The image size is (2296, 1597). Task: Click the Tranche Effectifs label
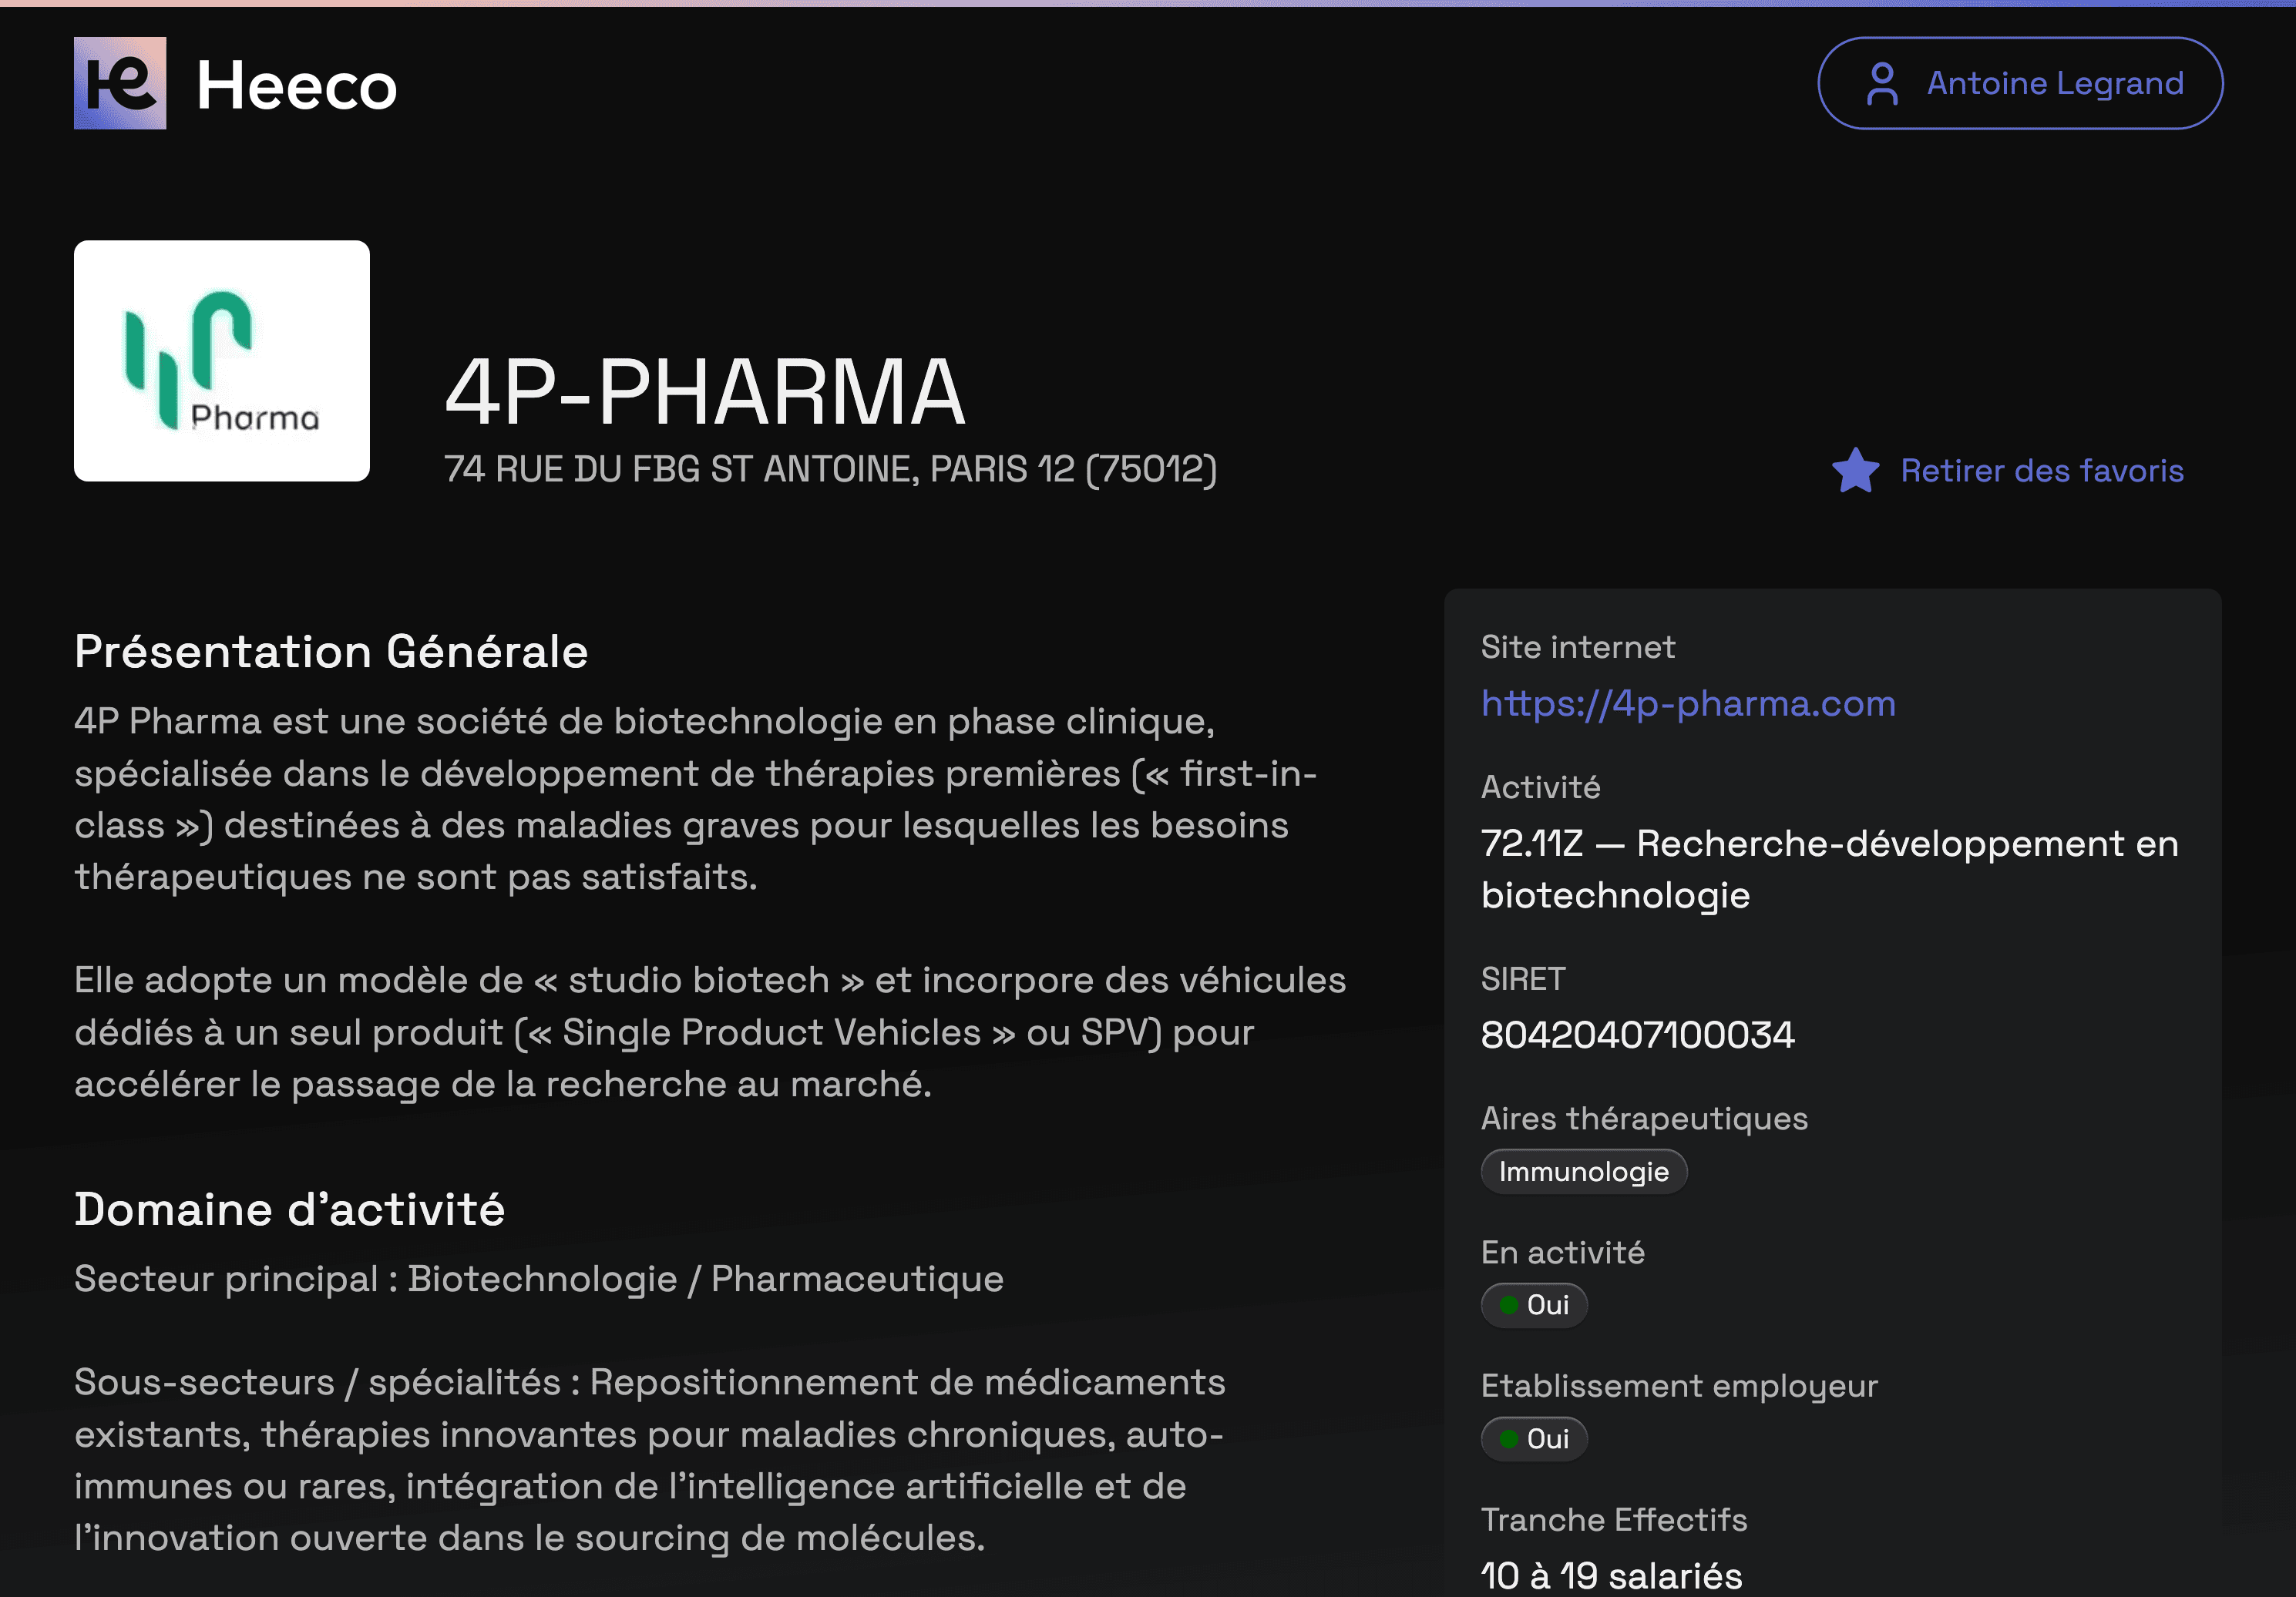[x=1614, y=1519]
